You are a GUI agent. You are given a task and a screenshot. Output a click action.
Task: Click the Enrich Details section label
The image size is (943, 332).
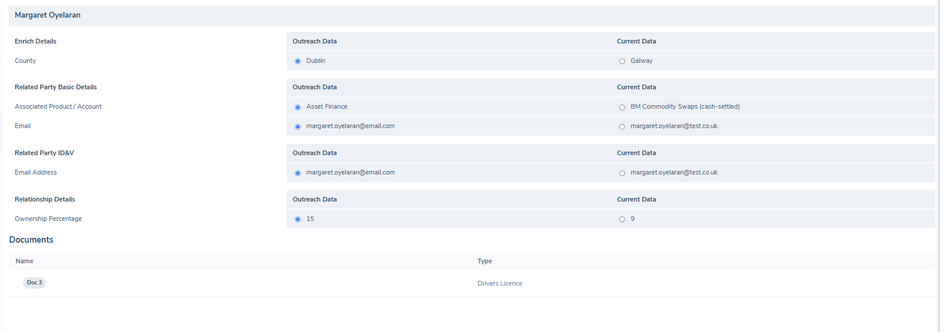[x=35, y=41]
